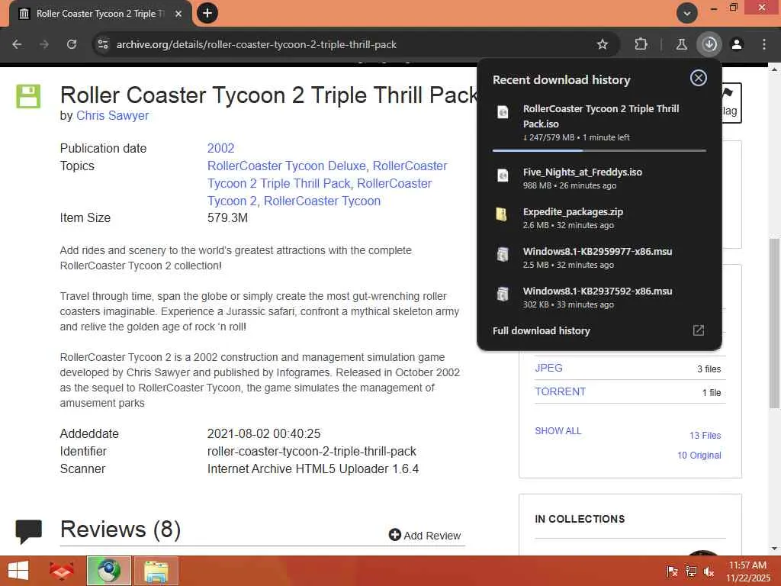Screen dimensions: 781x586
Task: Click the 2002 publication date link
Action: coord(220,148)
